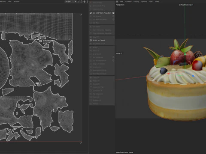The height and width of the screenshot is (154, 206).
Task: Open the viewport Cameras menu
Action: pos(128,1)
